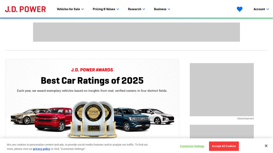Expand the Pricing & Values chevron
This screenshot has height=153, width=273.
pyautogui.click(x=118, y=9)
